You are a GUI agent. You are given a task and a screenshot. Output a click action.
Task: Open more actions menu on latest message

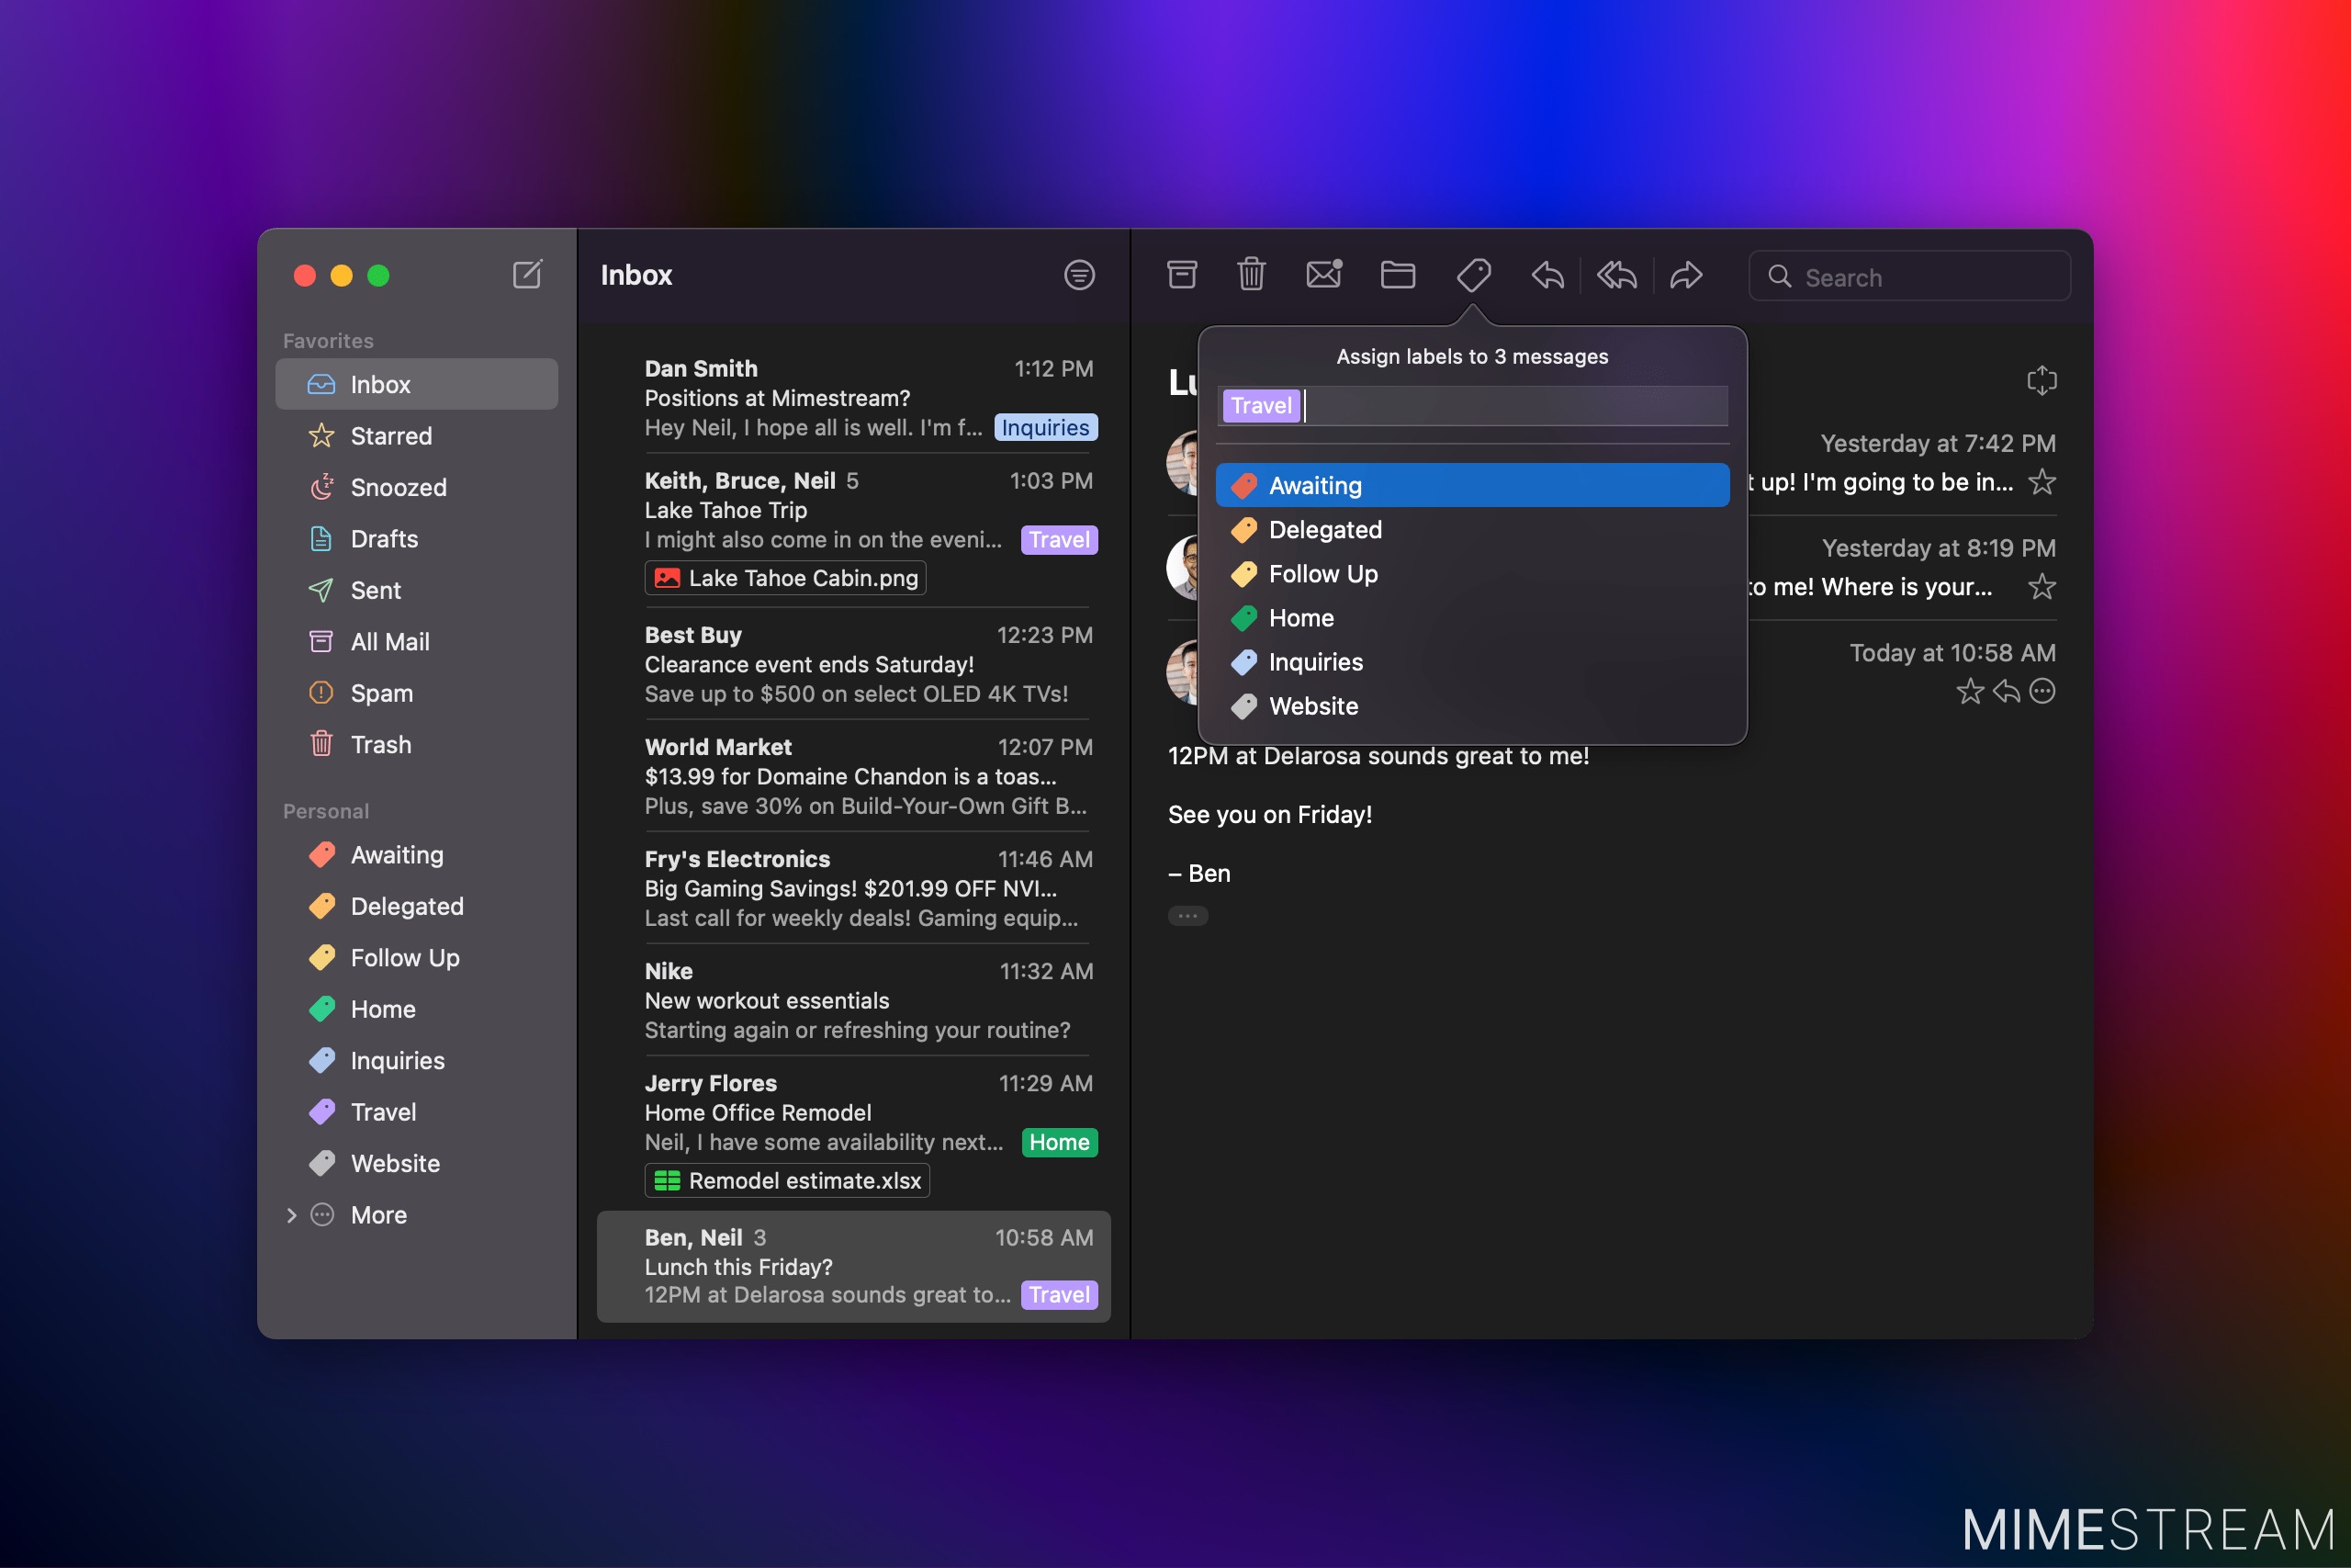tap(2042, 691)
